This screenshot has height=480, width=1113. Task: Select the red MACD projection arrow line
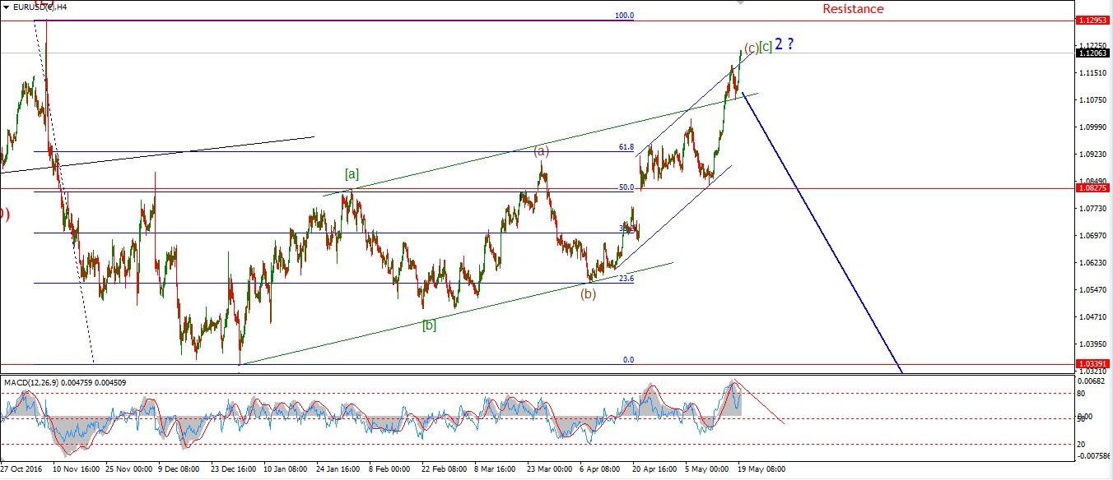tap(761, 403)
